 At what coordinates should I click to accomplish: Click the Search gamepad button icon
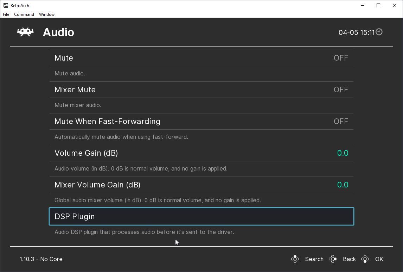(295, 259)
